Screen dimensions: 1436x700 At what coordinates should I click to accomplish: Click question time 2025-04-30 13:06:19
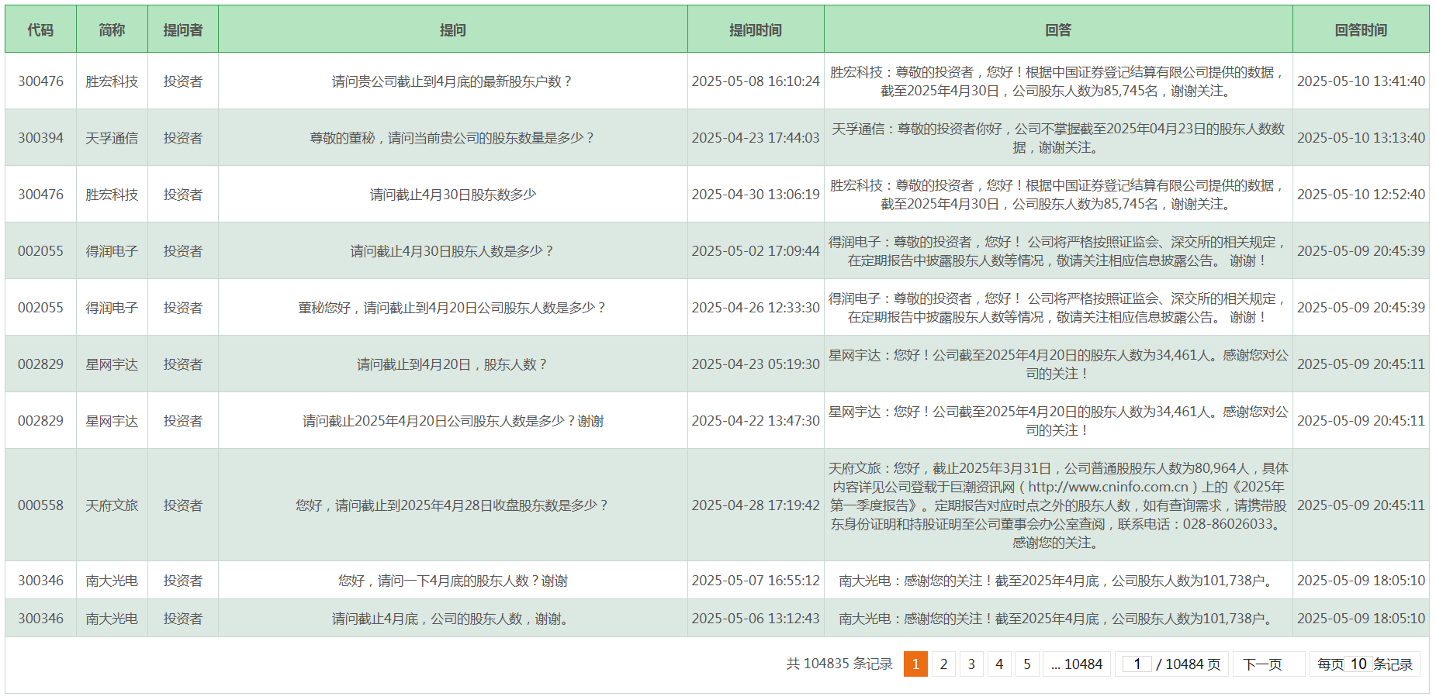click(756, 195)
